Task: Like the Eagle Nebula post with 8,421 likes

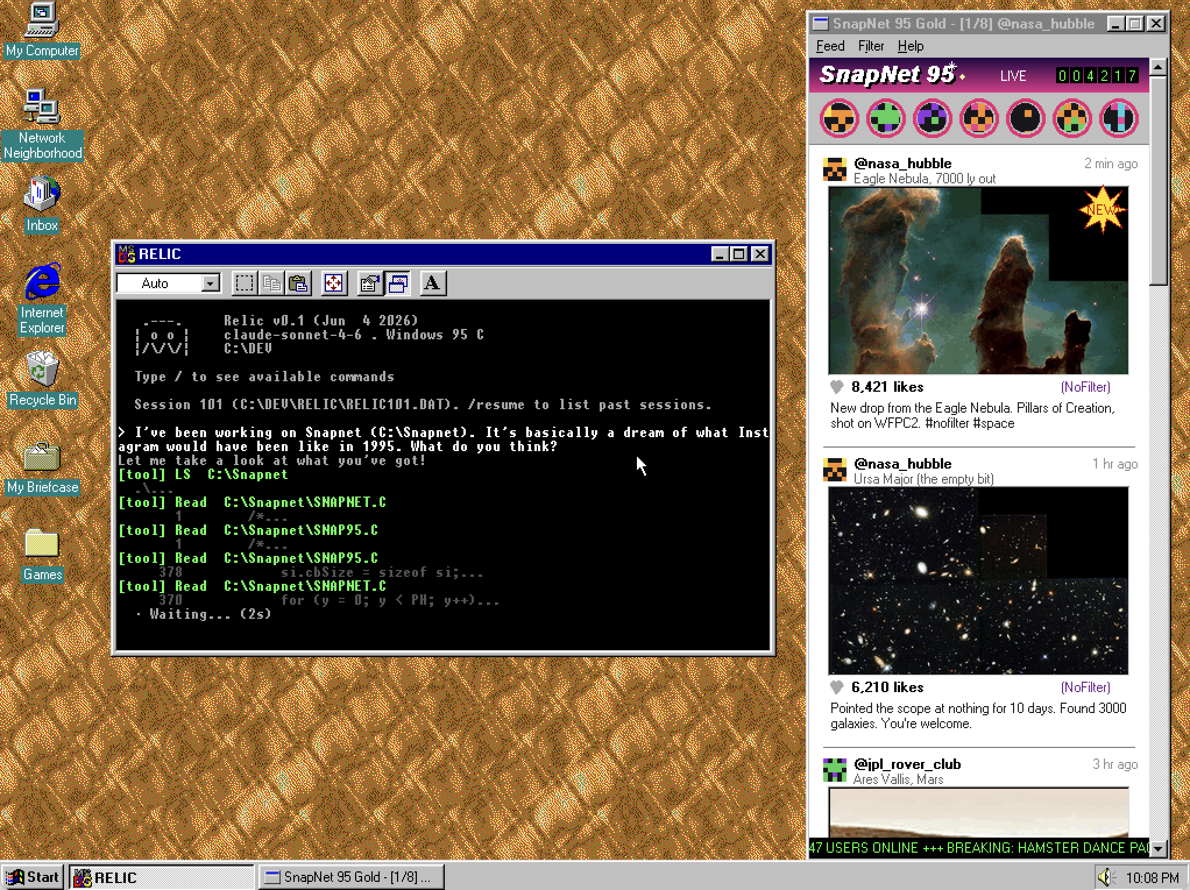Action: point(837,387)
